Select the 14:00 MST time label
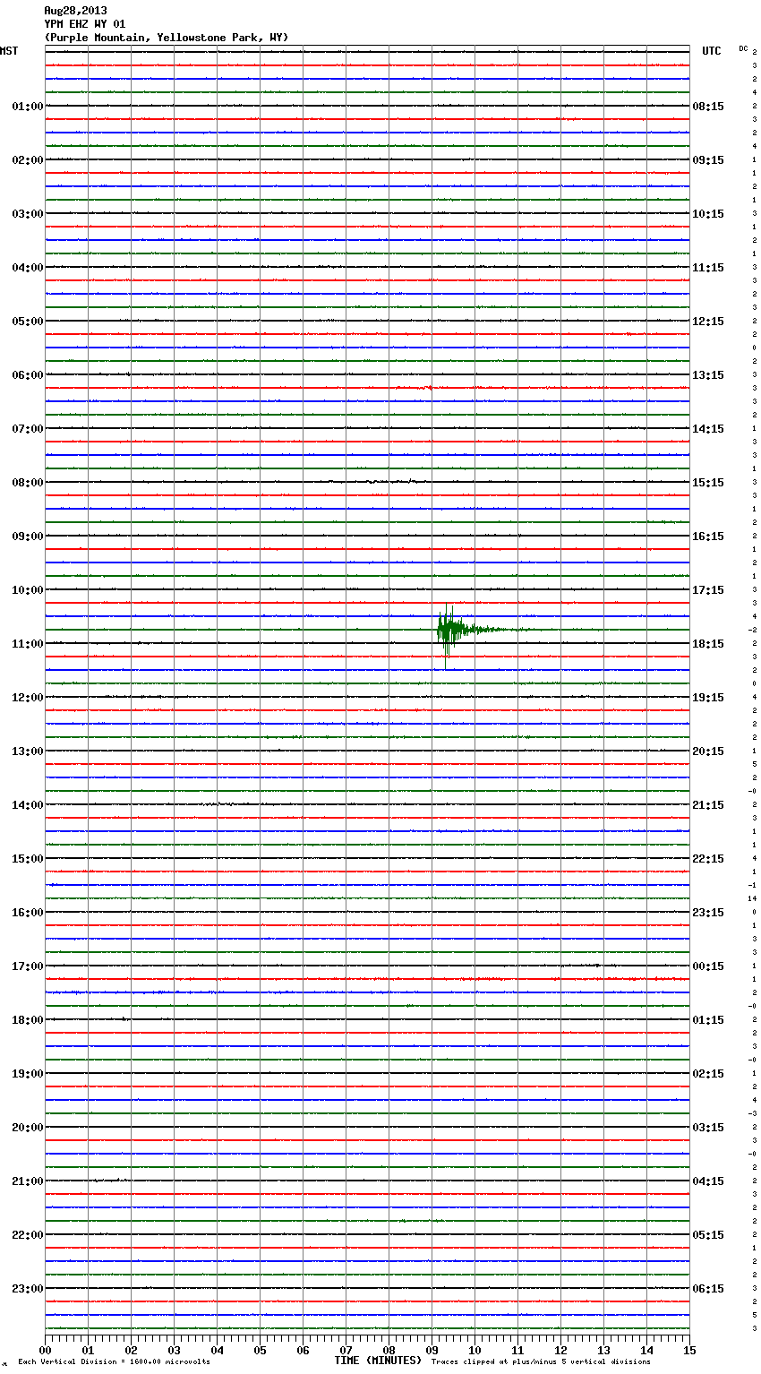 pos(28,805)
